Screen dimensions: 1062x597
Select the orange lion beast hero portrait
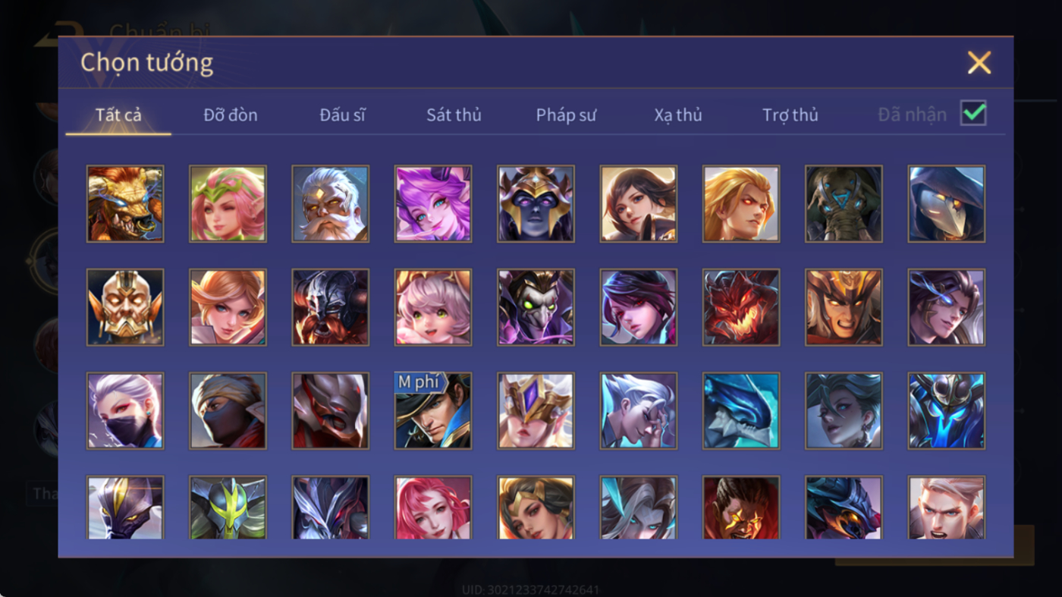click(125, 204)
